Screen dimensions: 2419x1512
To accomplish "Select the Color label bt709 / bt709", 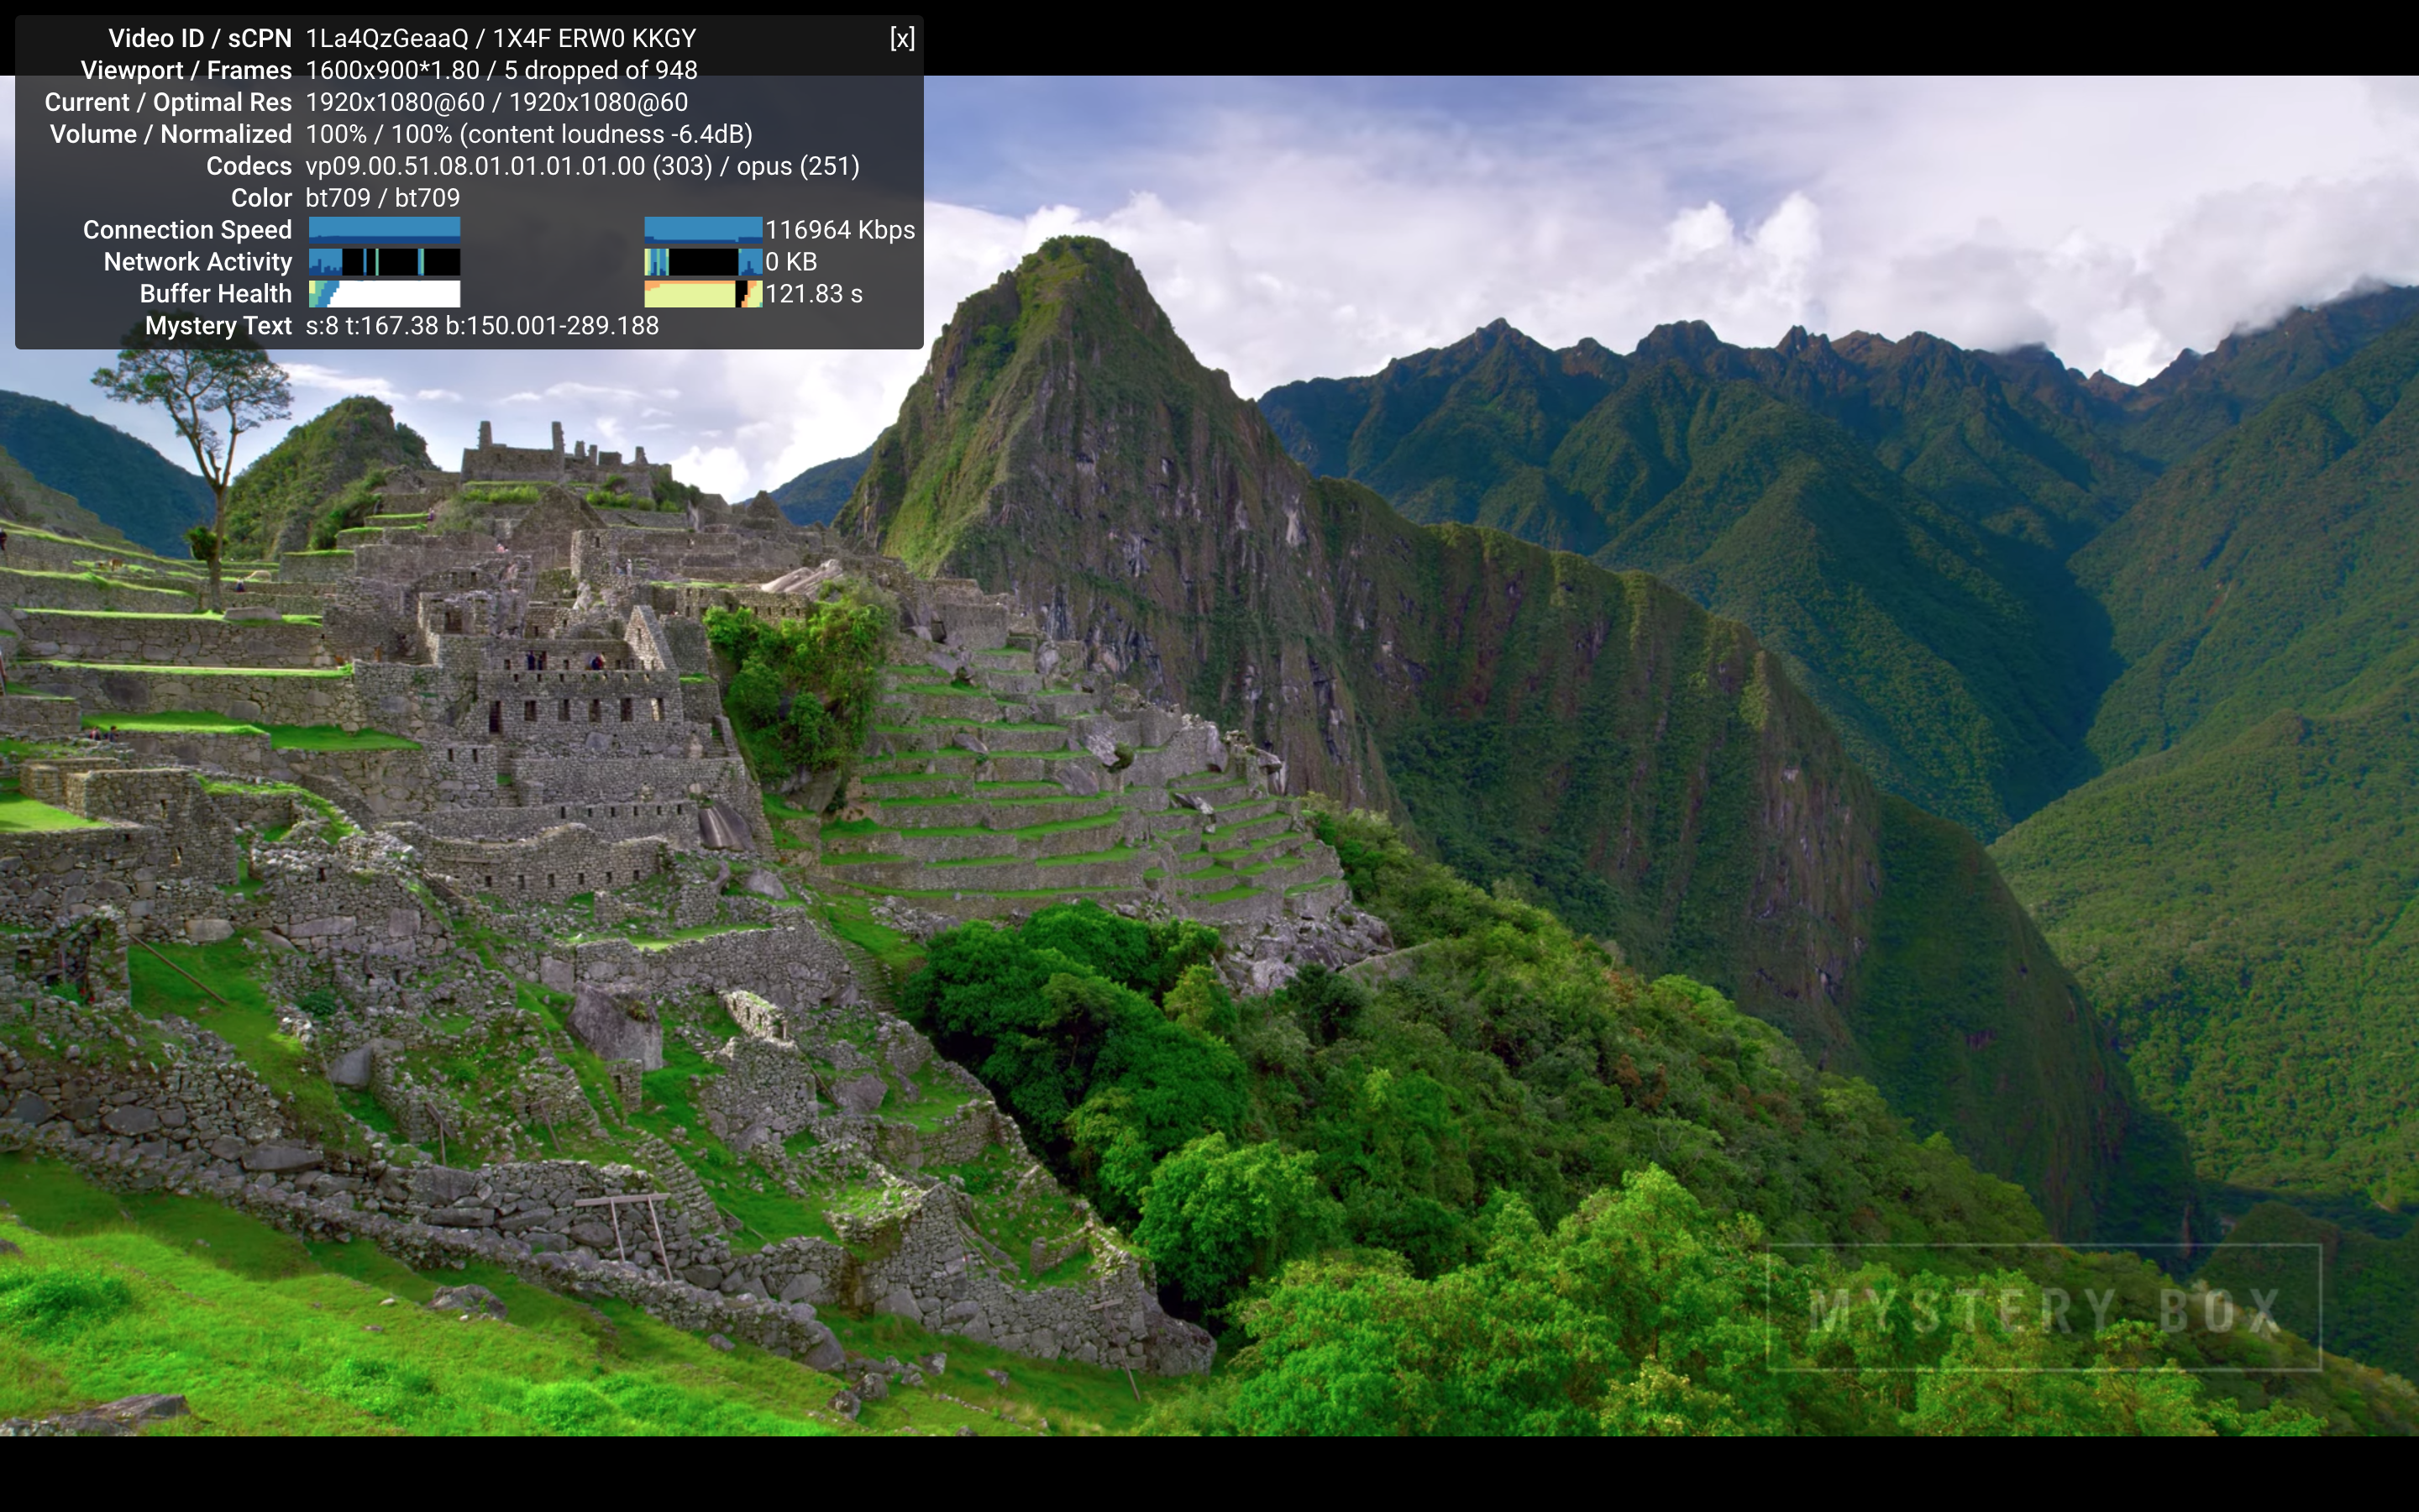I will point(383,197).
